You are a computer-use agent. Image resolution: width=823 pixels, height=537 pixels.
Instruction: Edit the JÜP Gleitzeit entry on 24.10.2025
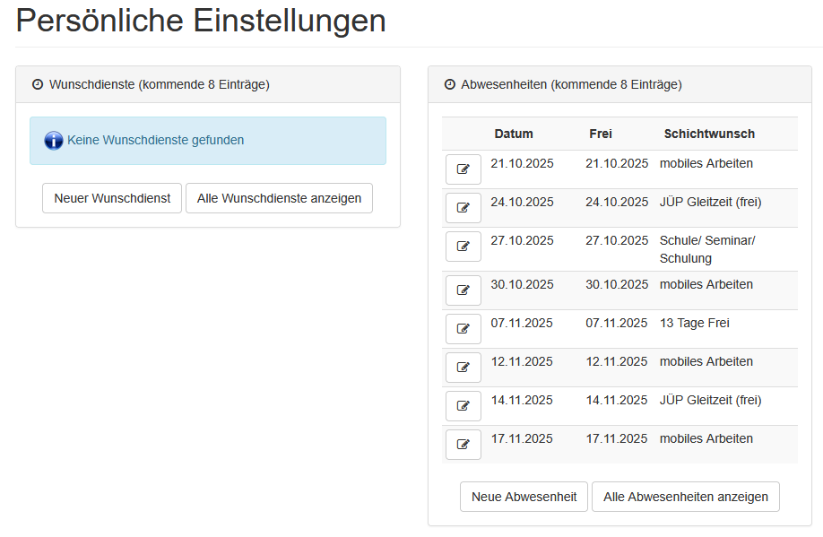tap(463, 207)
